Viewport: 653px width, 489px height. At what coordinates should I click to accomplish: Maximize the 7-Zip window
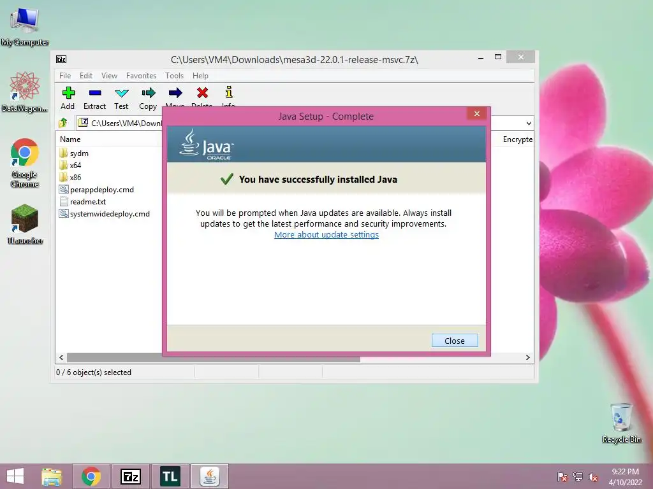[x=497, y=57]
